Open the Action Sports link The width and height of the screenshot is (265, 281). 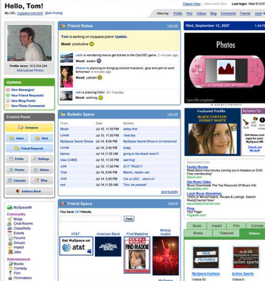click(243, 274)
